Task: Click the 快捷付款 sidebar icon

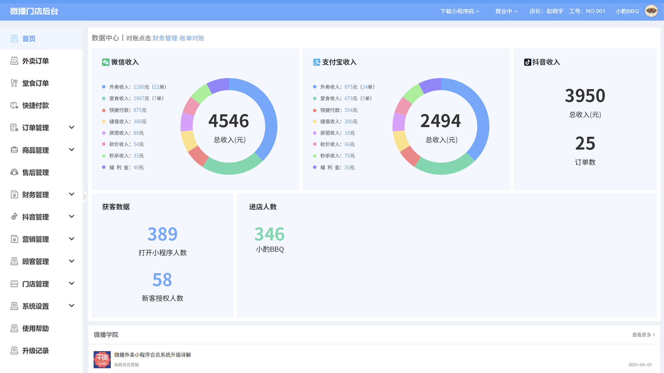Action: coord(14,105)
